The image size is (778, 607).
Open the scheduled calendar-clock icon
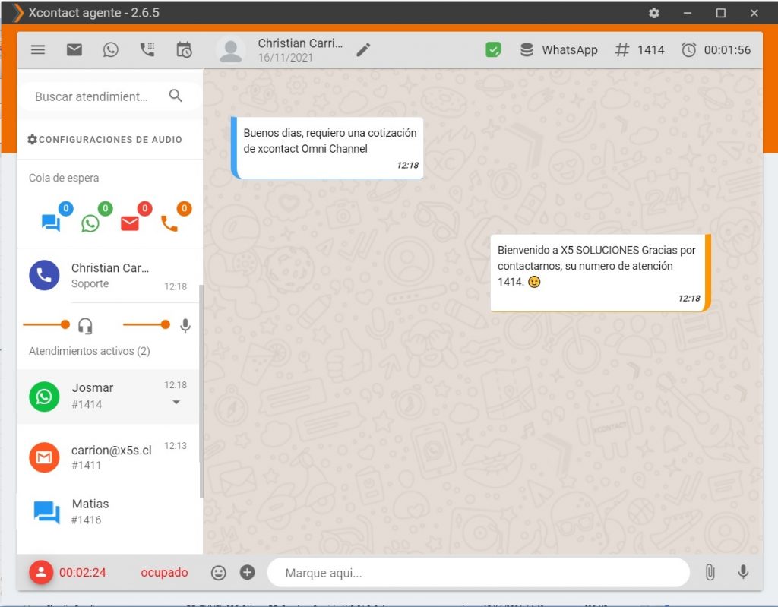coord(184,49)
